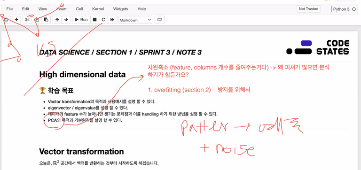This screenshot has width=361, height=170.
Task: Paste cells below icon
Action: (x=46, y=20)
